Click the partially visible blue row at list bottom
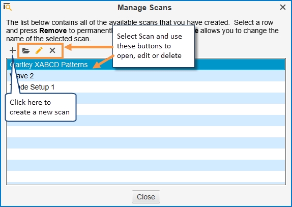This screenshot has width=292, height=207. [146, 184]
